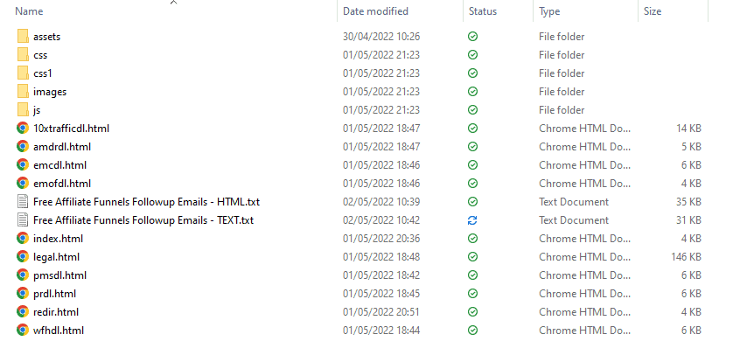The height and width of the screenshot is (355, 733).
Task: Click the Chrome icon beside 10xtrafficdl.html
Action: click(23, 129)
